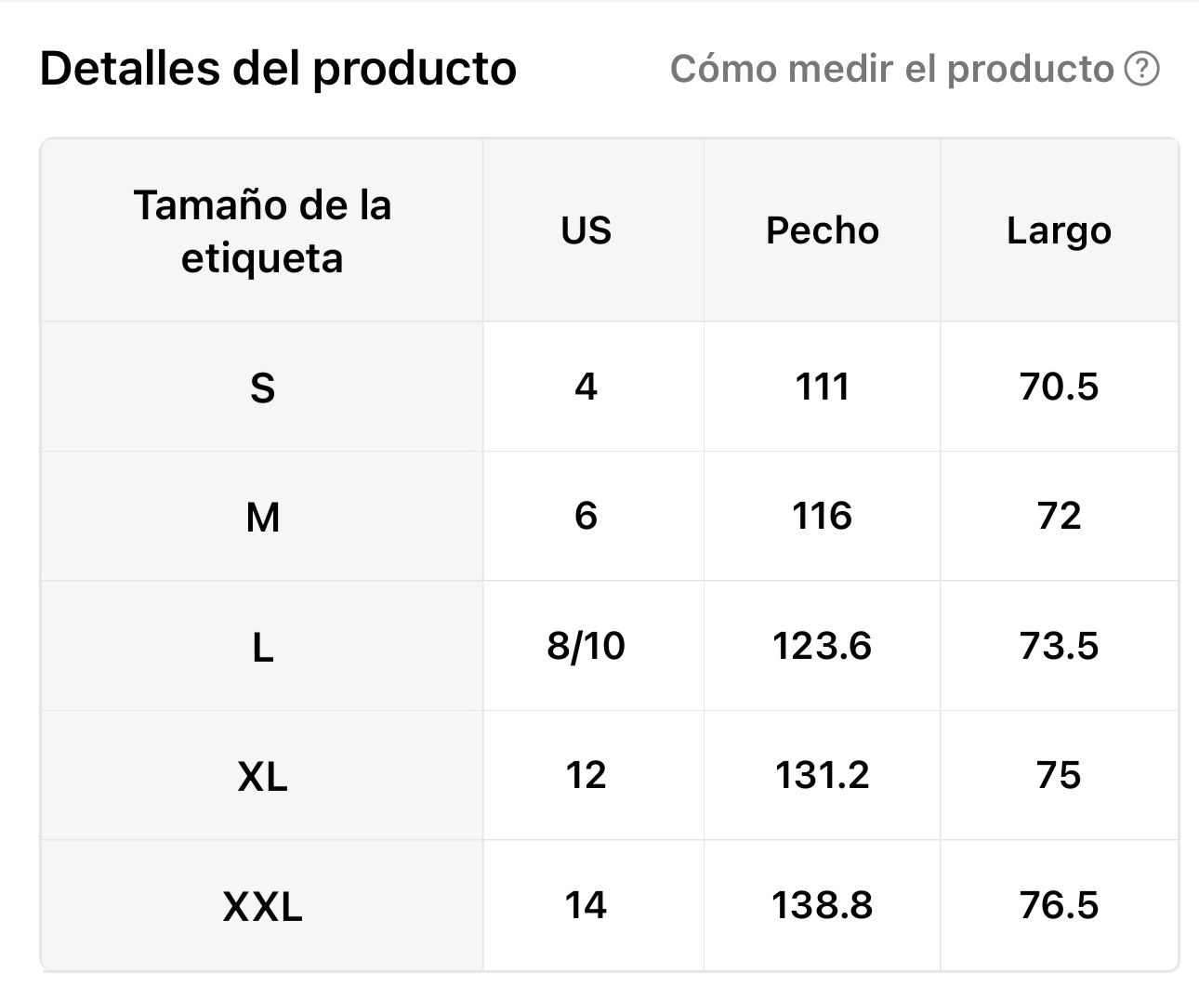Click the 'Detalles del producto' heading
Viewport: 1199px width, 986px height.
tap(278, 68)
